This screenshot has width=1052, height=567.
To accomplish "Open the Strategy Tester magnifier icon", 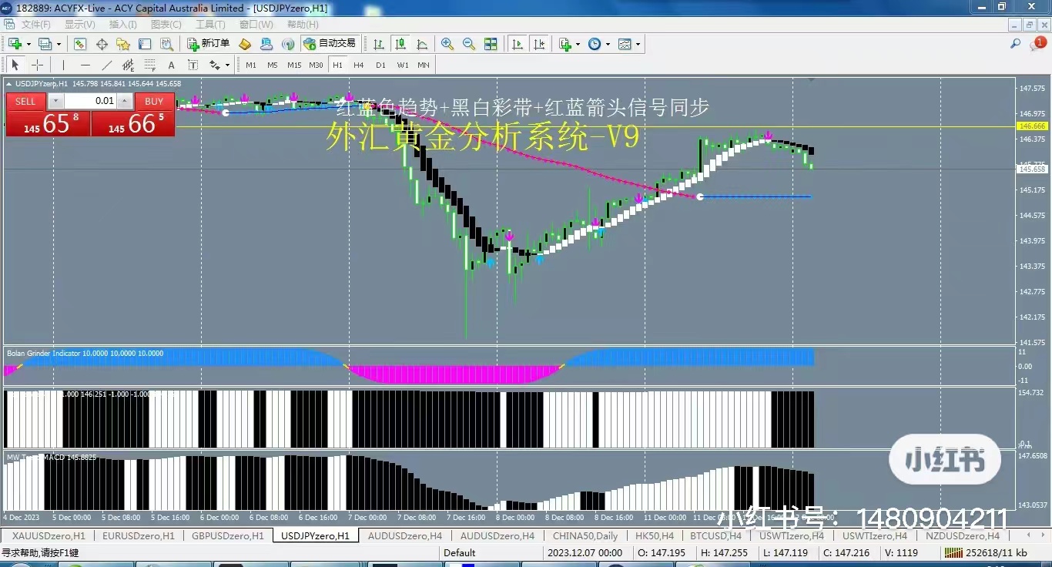I will (x=166, y=44).
